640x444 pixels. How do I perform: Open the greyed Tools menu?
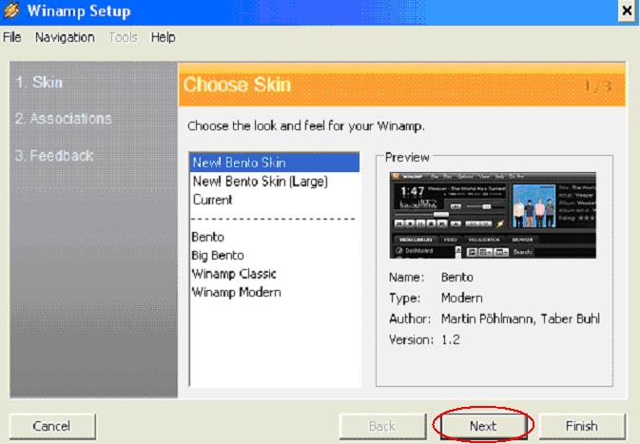click(123, 37)
